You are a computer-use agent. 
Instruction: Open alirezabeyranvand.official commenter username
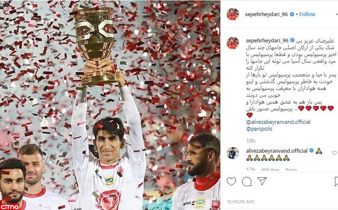(x=276, y=151)
